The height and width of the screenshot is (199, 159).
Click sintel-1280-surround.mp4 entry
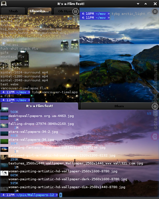coord(24,76)
